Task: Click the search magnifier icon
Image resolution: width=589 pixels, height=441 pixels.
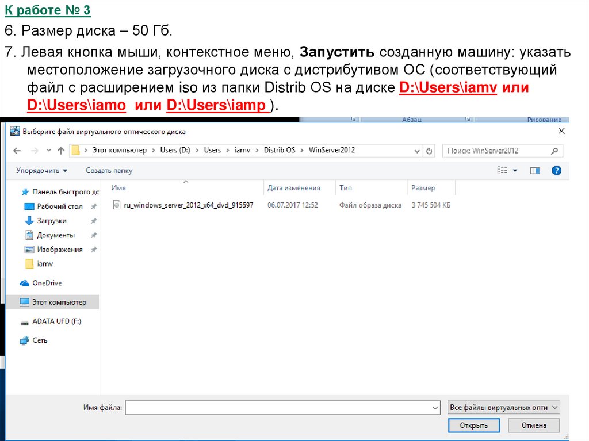Action: coord(554,151)
